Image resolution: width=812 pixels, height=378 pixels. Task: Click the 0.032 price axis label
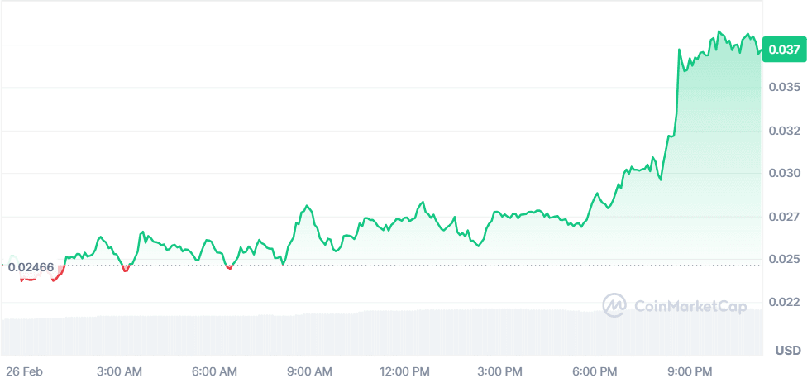click(784, 131)
